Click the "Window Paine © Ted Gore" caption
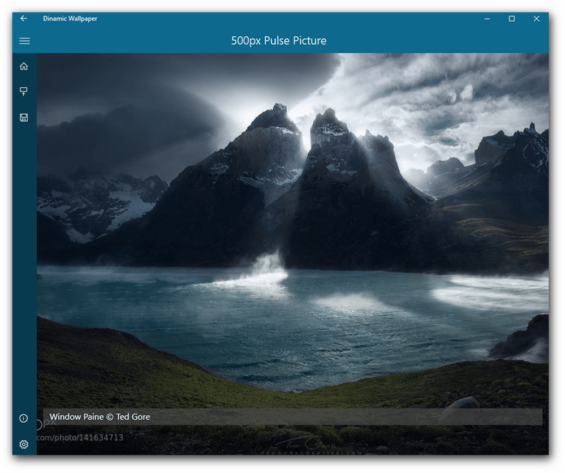This screenshot has width=565, height=473. (100, 417)
